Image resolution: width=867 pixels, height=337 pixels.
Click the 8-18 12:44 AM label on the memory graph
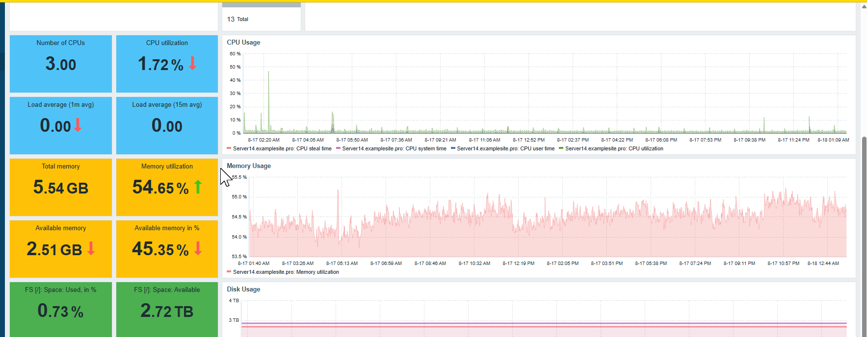tap(823, 263)
